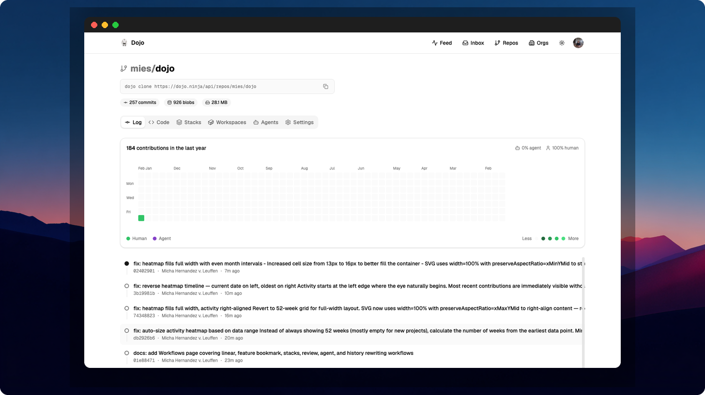Click the Stacks layers icon
The width and height of the screenshot is (705, 395).
(179, 122)
